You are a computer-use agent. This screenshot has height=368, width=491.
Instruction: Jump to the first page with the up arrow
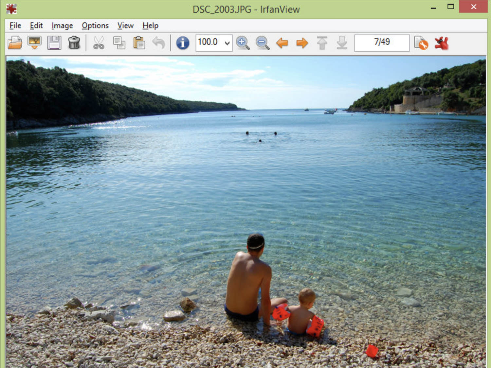pyautogui.click(x=322, y=43)
